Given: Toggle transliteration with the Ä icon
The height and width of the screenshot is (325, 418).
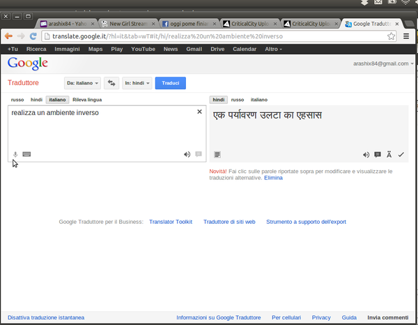Looking at the screenshot, I should tap(389, 155).
